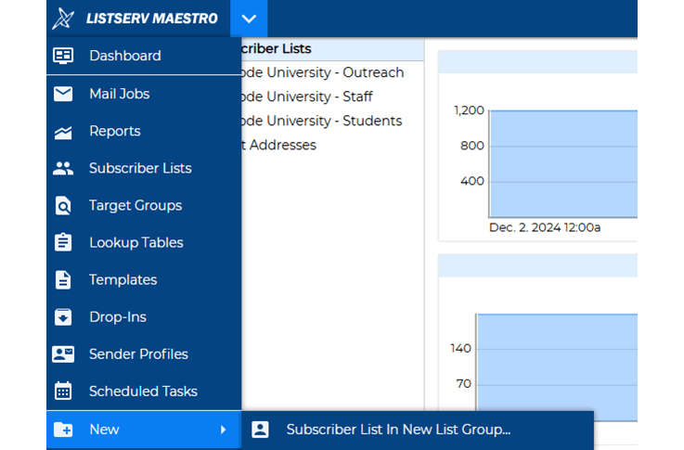Click the Subscriber Lists people icon
The height and width of the screenshot is (450, 684).
pos(63,169)
